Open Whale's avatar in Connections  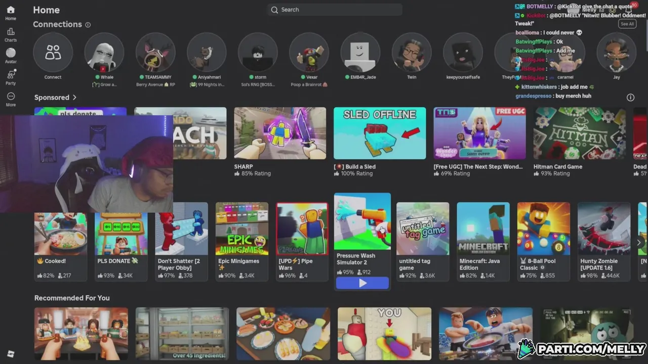pyautogui.click(x=104, y=53)
